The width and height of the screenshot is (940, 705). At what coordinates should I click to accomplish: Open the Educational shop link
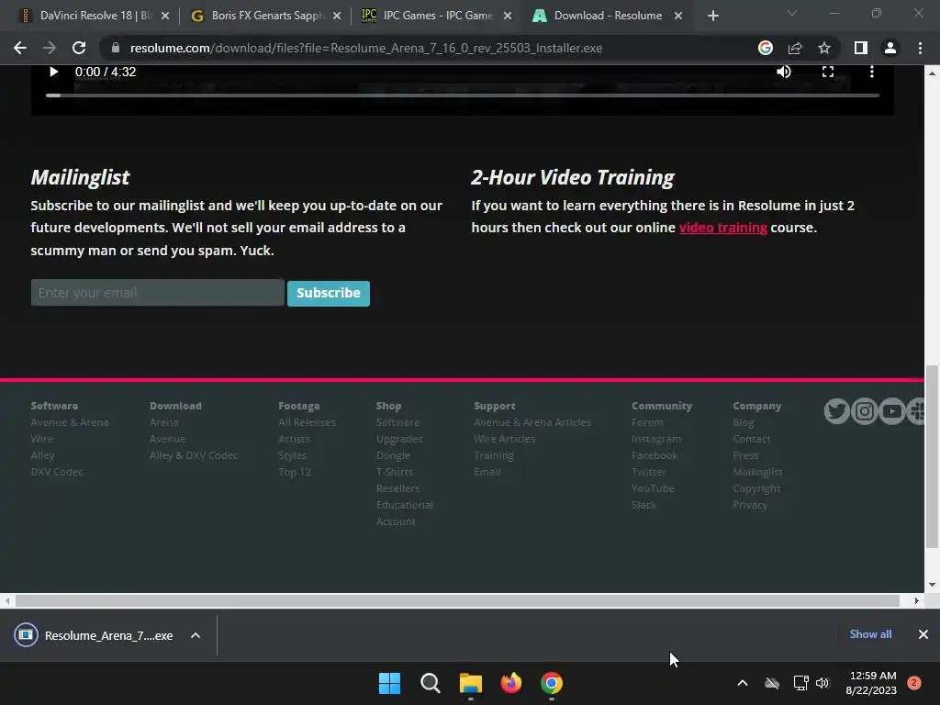point(405,505)
